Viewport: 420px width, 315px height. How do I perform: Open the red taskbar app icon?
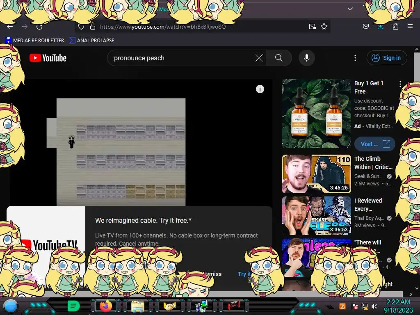click(234, 306)
